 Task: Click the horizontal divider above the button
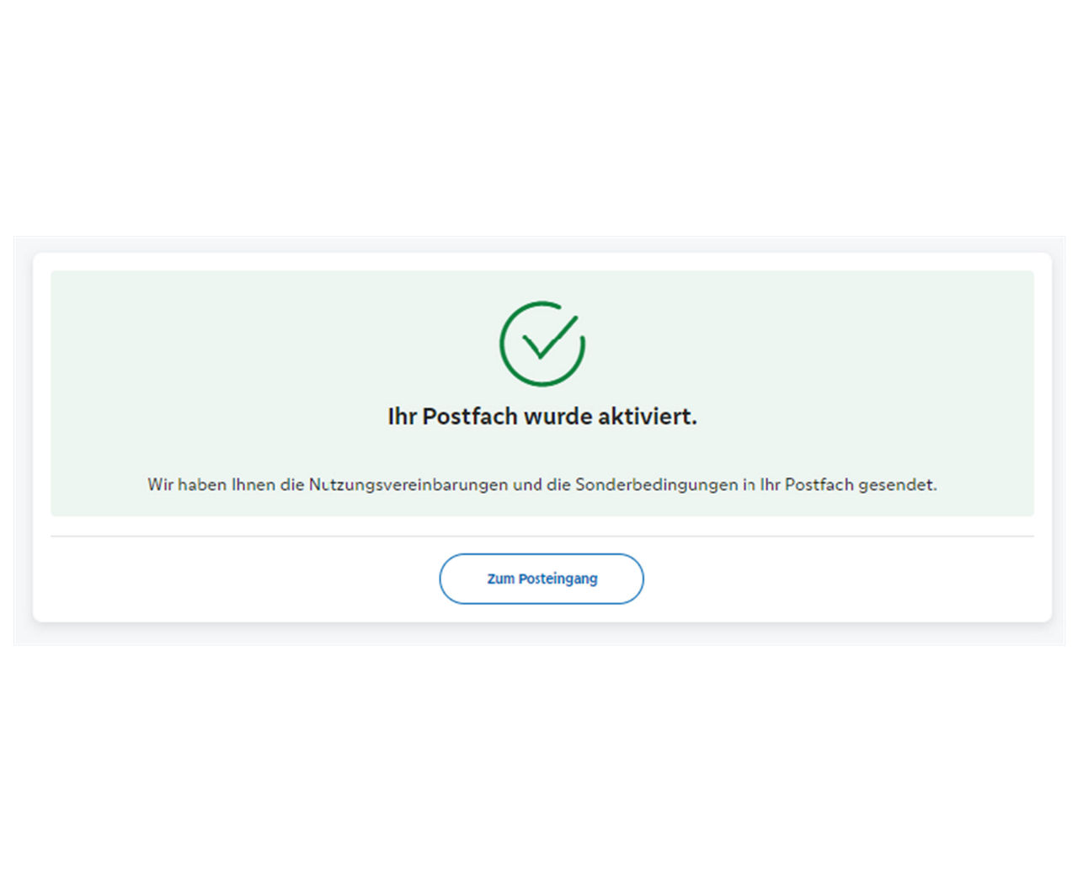pyautogui.click(x=542, y=536)
